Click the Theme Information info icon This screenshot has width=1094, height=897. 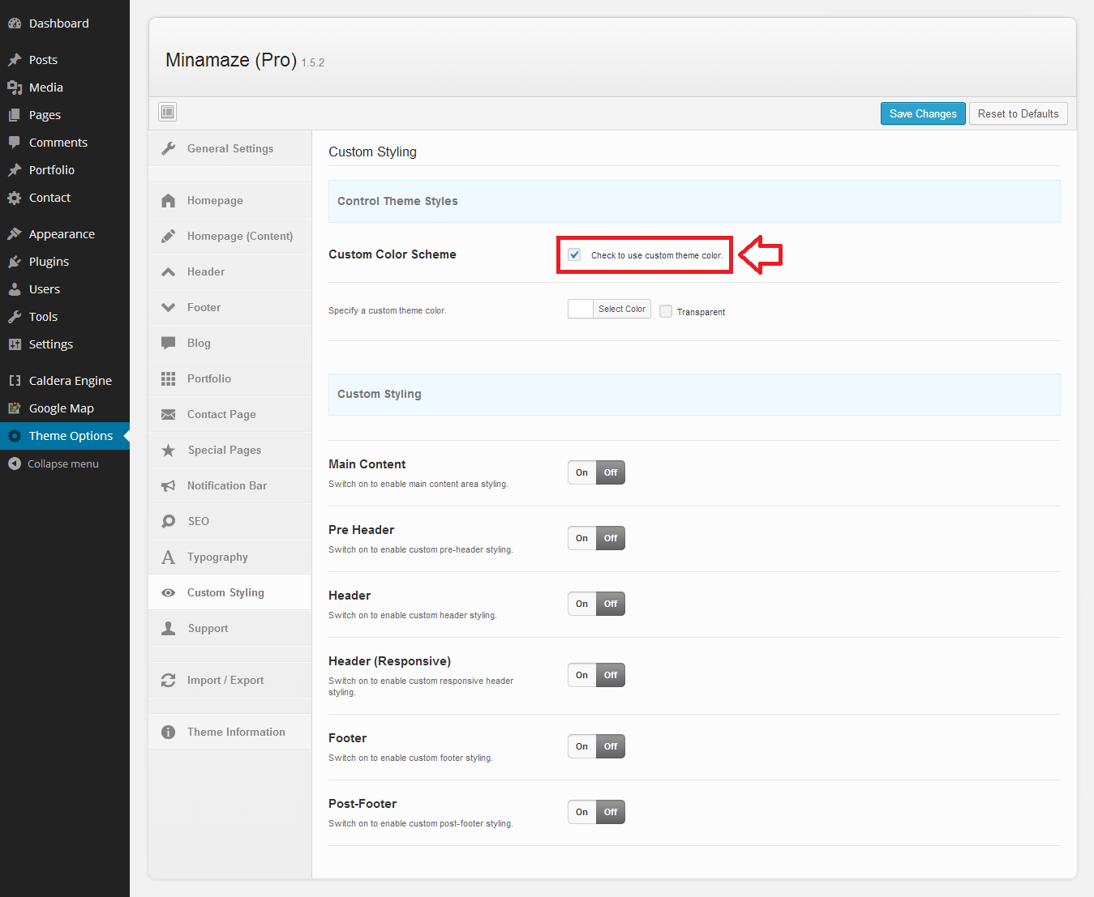169,732
